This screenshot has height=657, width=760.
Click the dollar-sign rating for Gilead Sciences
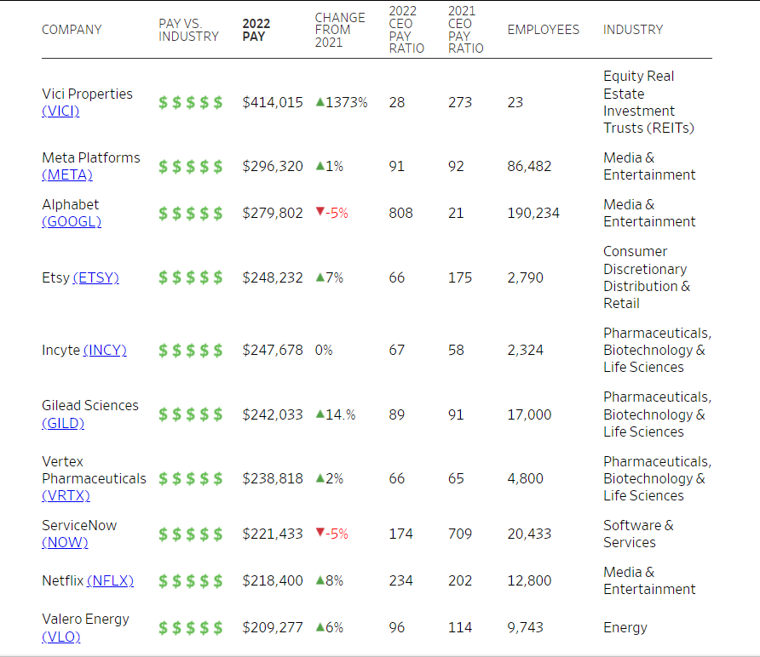[191, 414]
